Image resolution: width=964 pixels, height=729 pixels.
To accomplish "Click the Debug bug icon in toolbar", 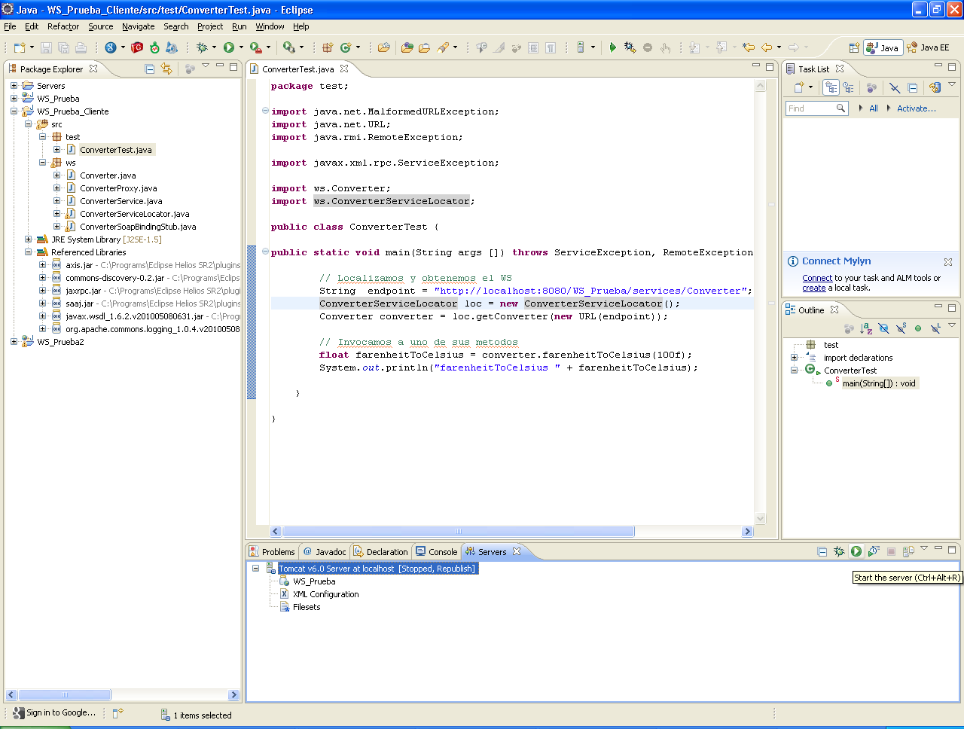I will 202,47.
